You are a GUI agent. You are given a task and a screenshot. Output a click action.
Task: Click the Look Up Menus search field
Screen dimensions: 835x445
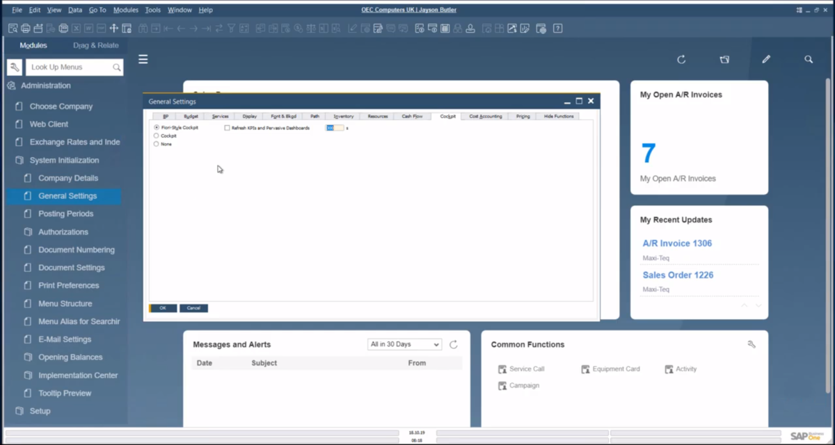(x=70, y=67)
